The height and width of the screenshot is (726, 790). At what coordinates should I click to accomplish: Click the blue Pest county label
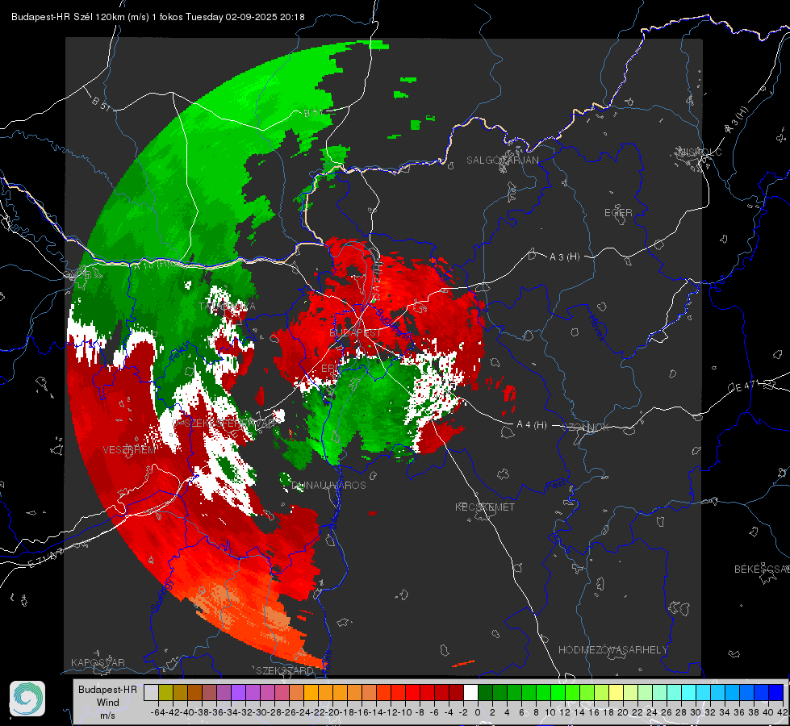click(555, 486)
